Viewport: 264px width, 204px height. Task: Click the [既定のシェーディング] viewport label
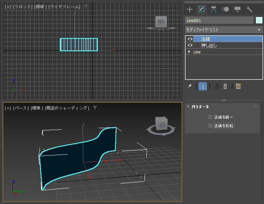pos(67,108)
